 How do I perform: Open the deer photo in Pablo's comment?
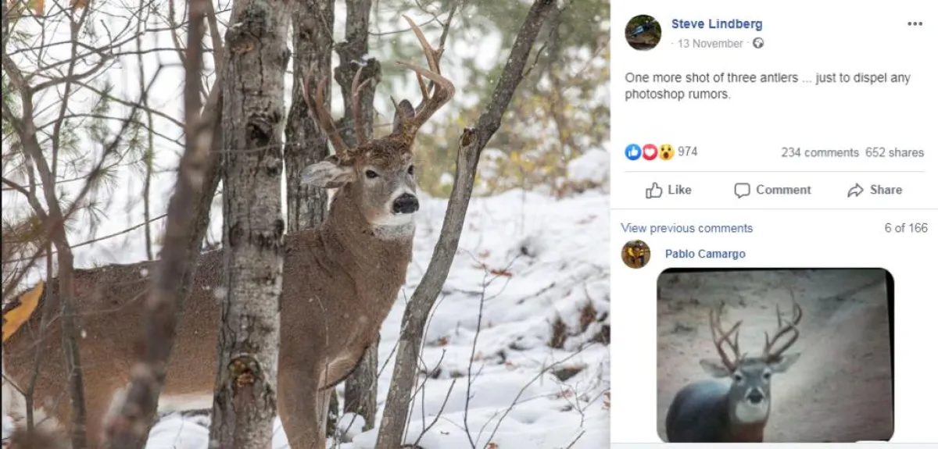pyautogui.click(x=774, y=355)
